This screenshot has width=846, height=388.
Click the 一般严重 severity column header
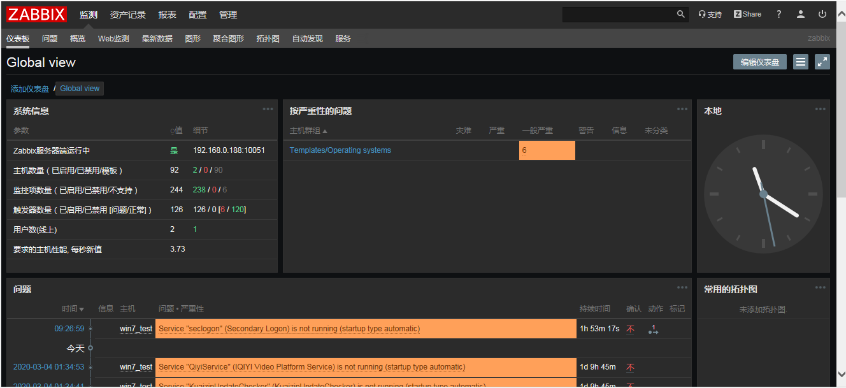coord(537,131)
